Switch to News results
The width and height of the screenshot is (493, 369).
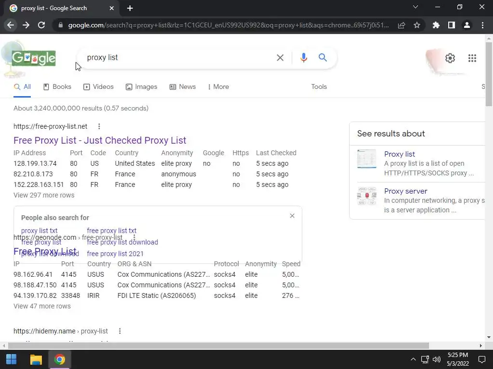tap(182, 87)
